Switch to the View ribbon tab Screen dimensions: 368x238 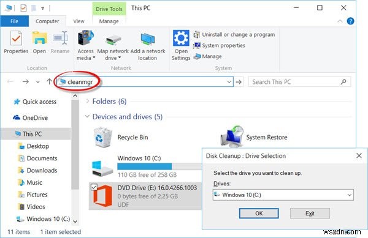pyautogui.click(x=79, y=21)
